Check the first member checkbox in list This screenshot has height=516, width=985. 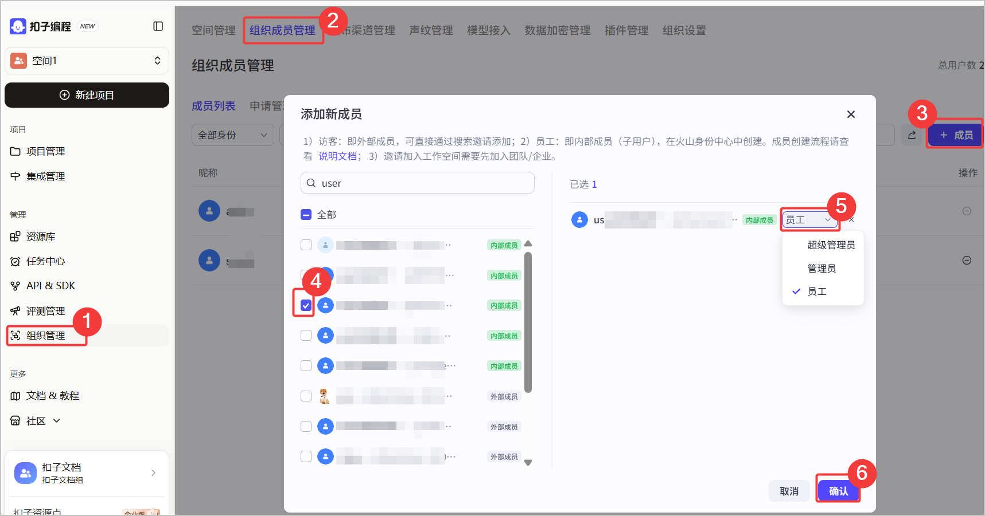306,245
